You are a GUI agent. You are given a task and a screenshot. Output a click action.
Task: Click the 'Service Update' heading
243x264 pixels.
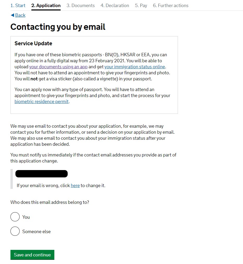tap(33, 43)
